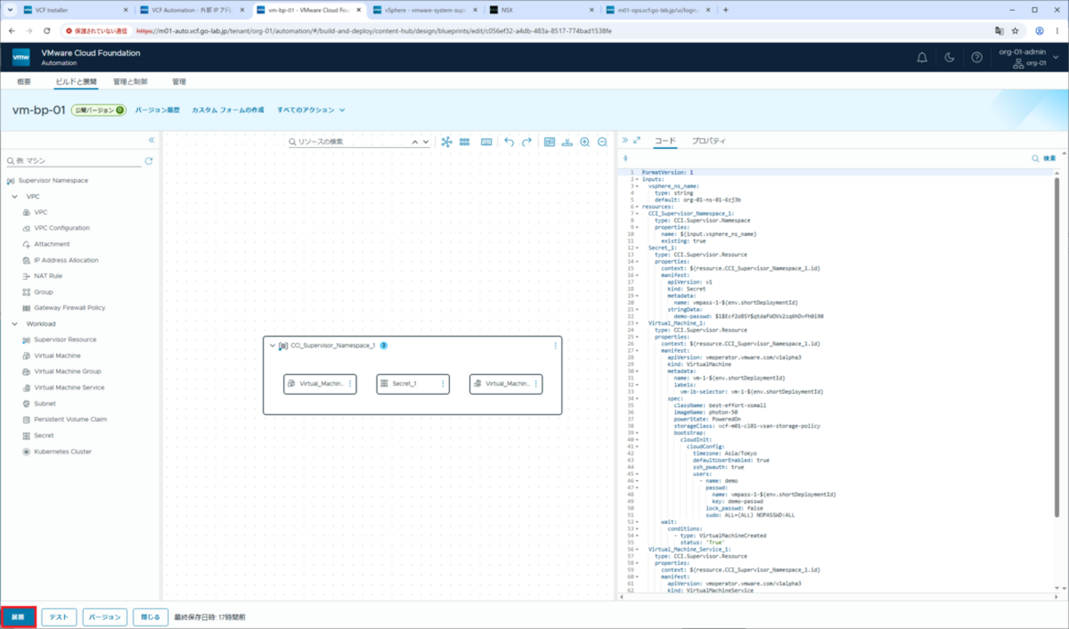Go to previous resource search result
This screenshot has width=1069, height=629.
pos(414,142)
